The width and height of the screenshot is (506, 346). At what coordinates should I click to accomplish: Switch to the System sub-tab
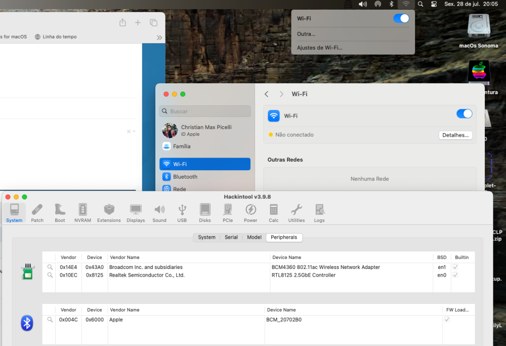[206, 237]
